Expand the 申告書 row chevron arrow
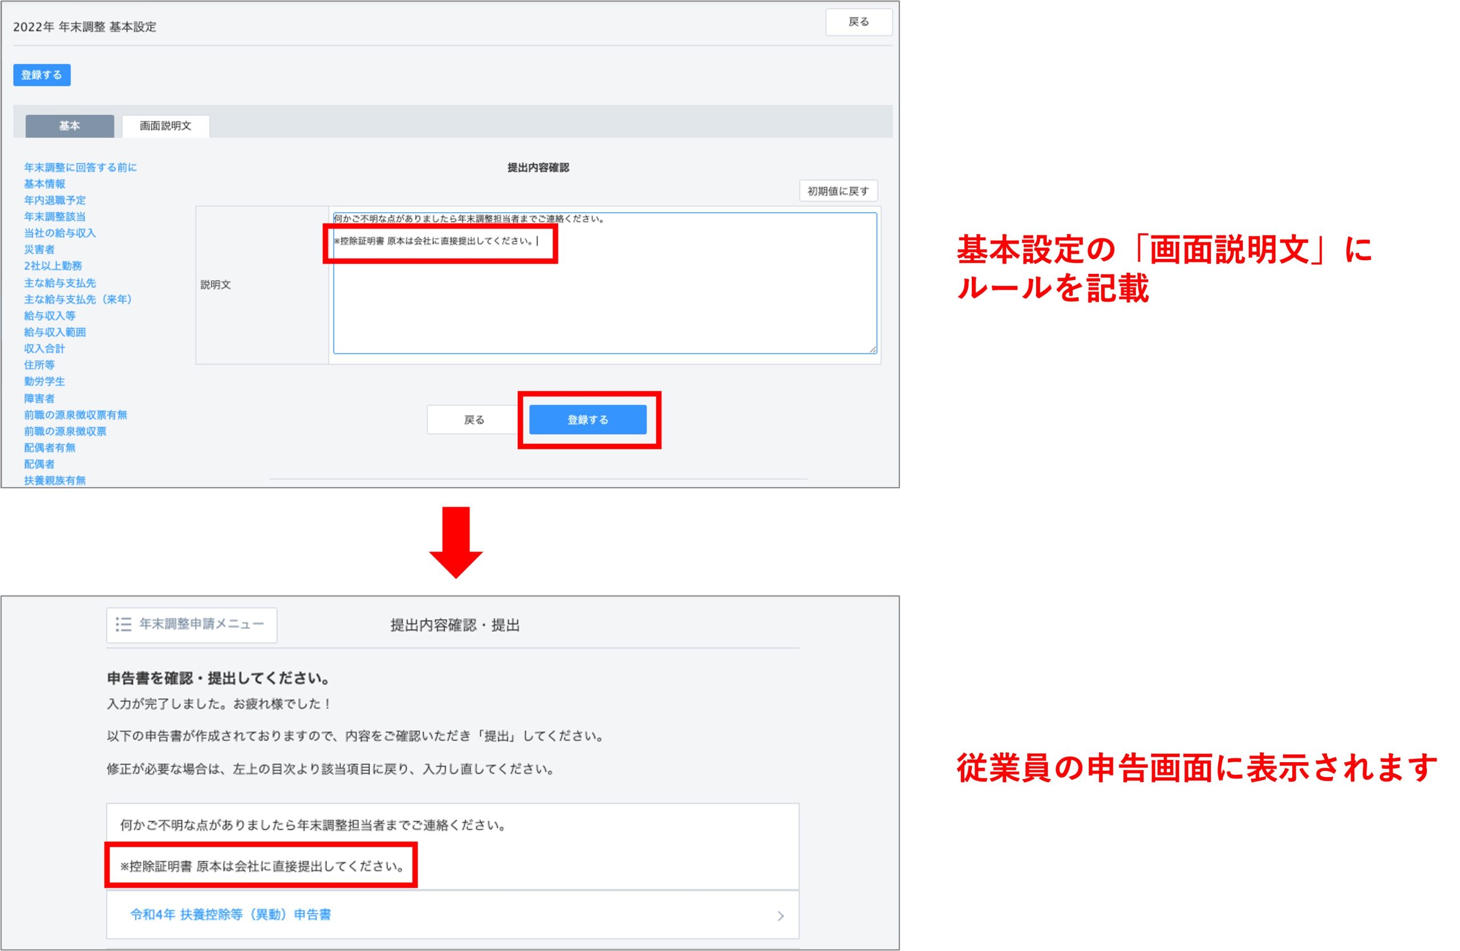Viewport: 1460px width, 951px height. (780, 916)
